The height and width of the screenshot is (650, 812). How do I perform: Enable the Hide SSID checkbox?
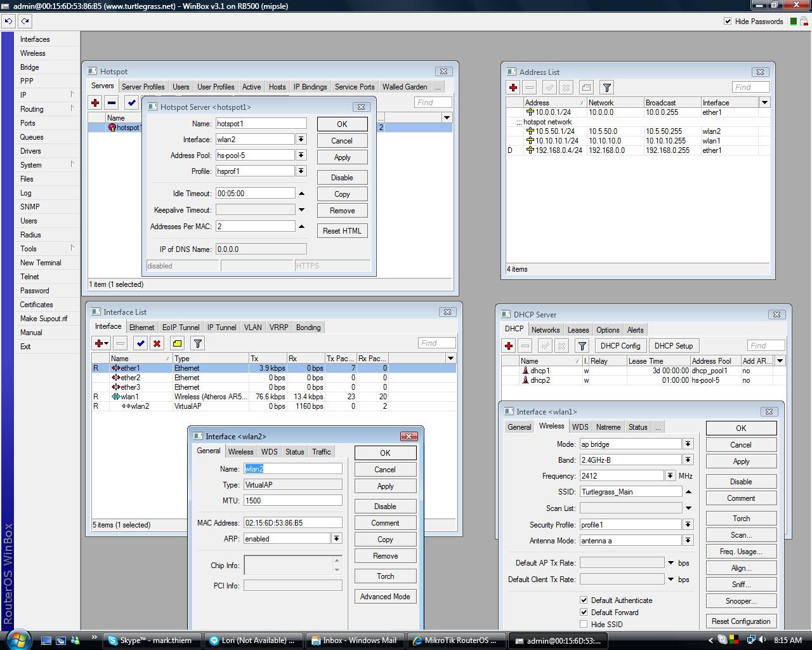click(x=584, y=624)
